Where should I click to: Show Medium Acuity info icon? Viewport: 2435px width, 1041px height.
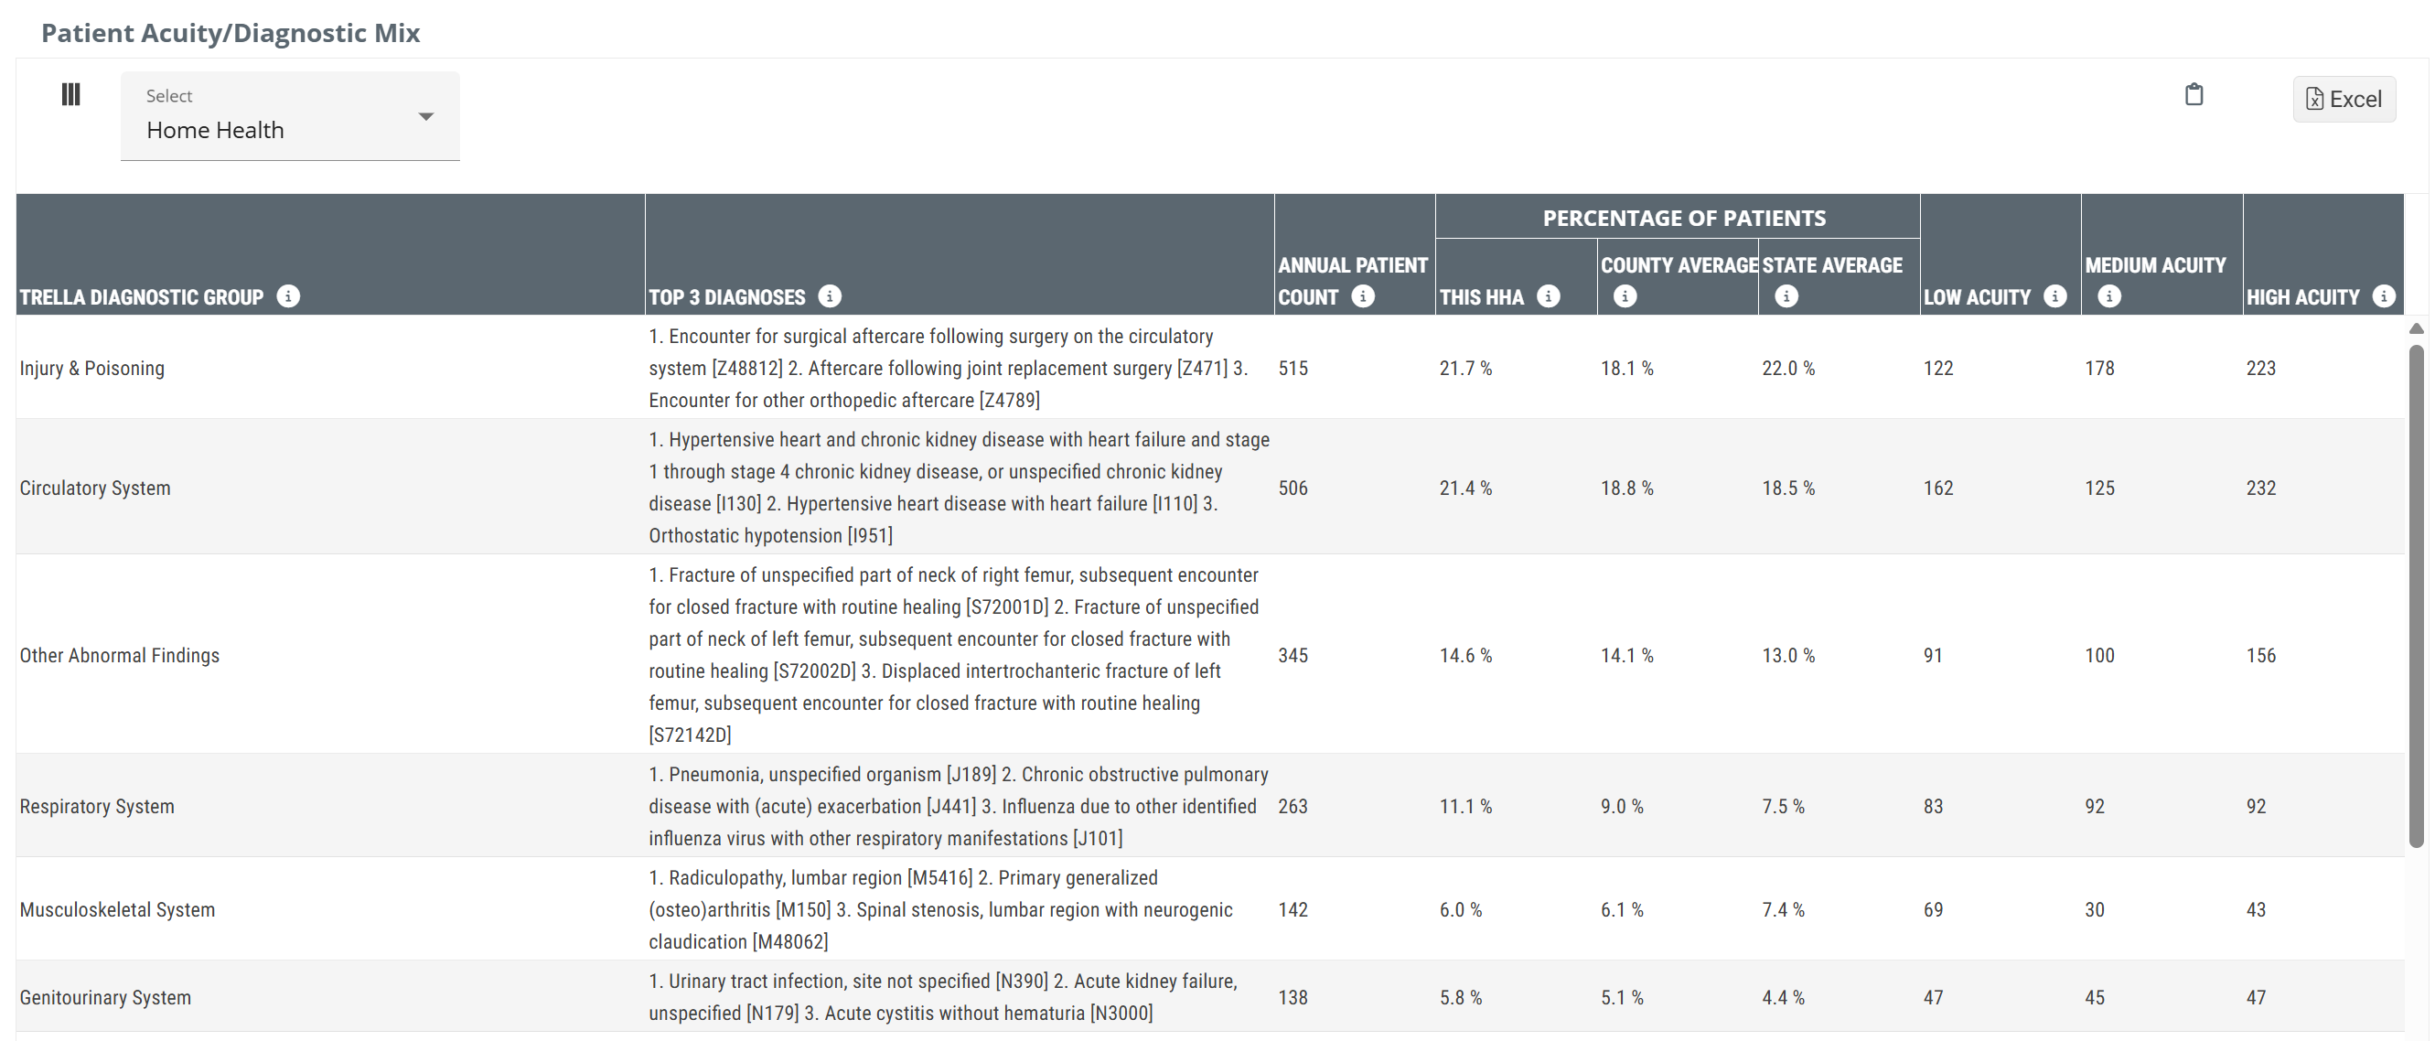point(2108,297)
